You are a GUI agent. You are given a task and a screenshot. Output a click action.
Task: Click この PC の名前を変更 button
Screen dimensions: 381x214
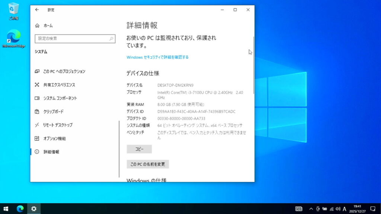pos(148,164)
